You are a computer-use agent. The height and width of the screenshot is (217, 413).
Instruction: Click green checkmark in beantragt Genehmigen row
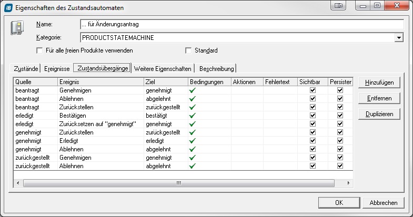[193, 90]
